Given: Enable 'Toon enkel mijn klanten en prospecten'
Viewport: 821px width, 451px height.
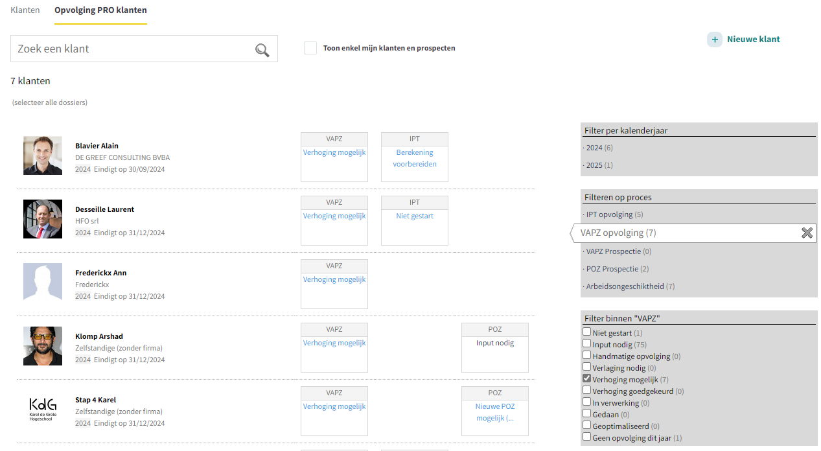Looking at the screenshot, I should point(310,48).
